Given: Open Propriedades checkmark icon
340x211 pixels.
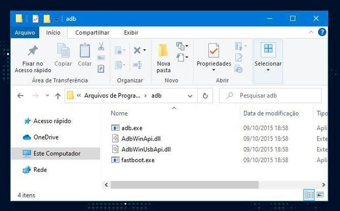Looking at the screenshot, I should click(x=214, y=50).
